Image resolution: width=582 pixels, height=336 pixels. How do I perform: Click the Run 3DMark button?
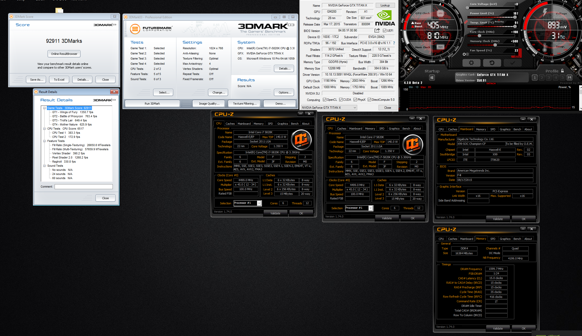152,104
